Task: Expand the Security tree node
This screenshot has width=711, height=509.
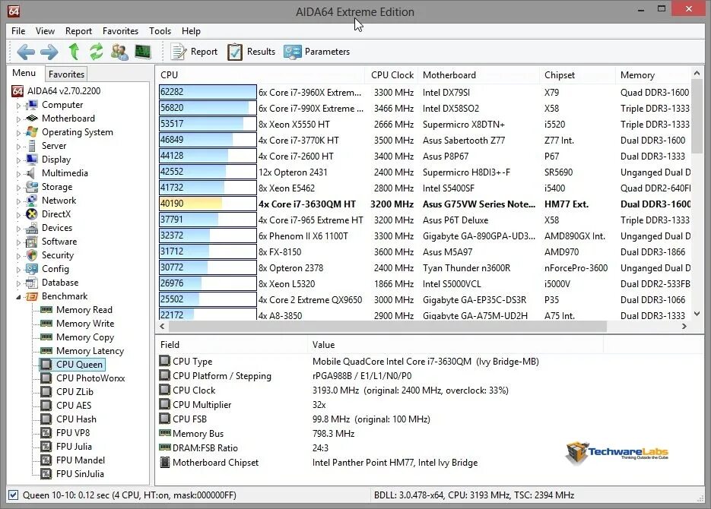Action: pyautogui.click(x=18, y=256)
